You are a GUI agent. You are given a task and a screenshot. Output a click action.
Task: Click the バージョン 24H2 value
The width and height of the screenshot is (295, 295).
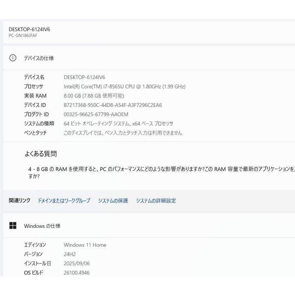click(70, 254)
